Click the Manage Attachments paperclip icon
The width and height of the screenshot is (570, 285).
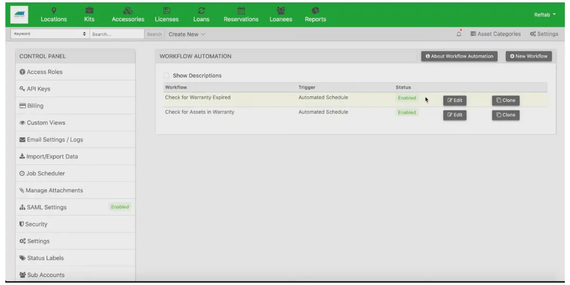pos(22,190)
